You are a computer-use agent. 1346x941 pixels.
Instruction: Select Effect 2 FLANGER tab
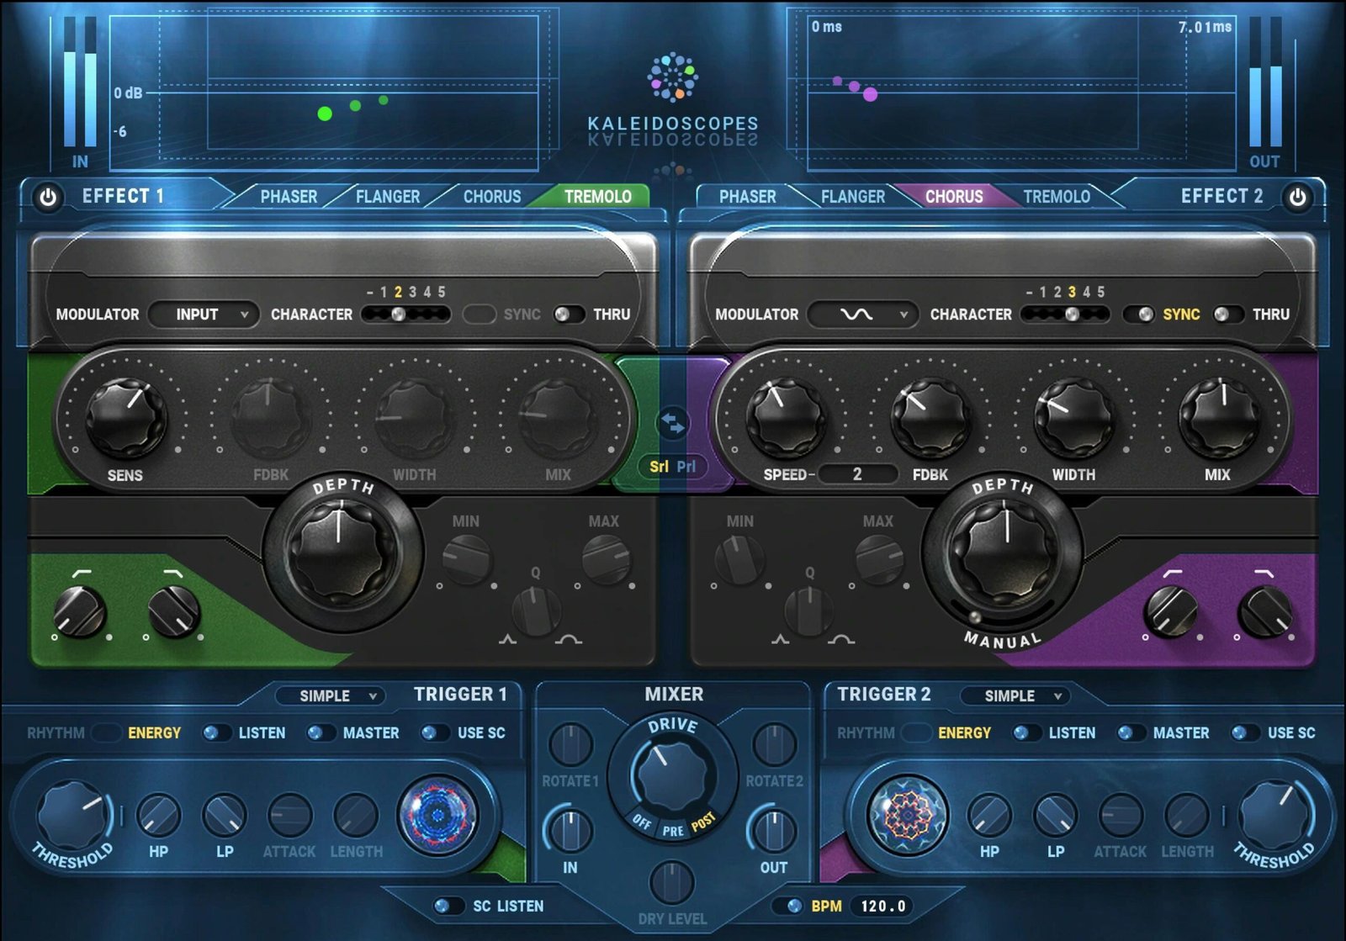point(853,197)
